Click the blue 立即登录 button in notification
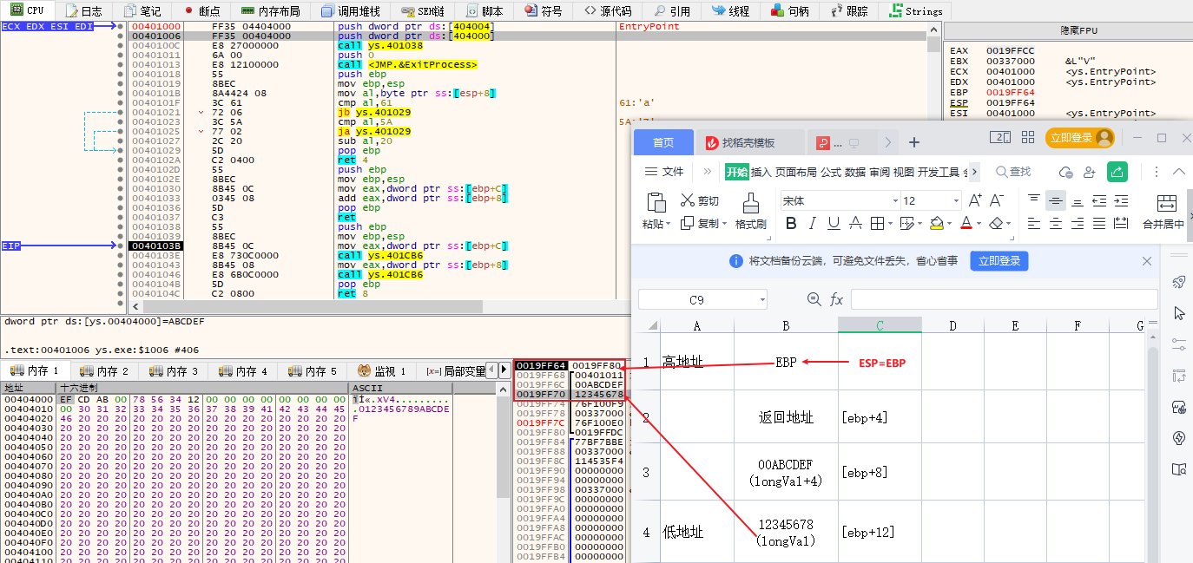1193x563 pixels. [x=999, y=260]
